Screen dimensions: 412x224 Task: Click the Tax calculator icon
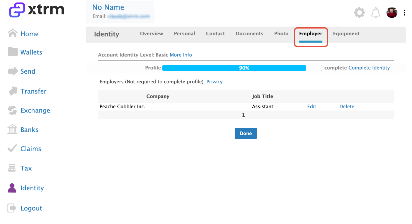pyautogui.click(x=12, y=168)
